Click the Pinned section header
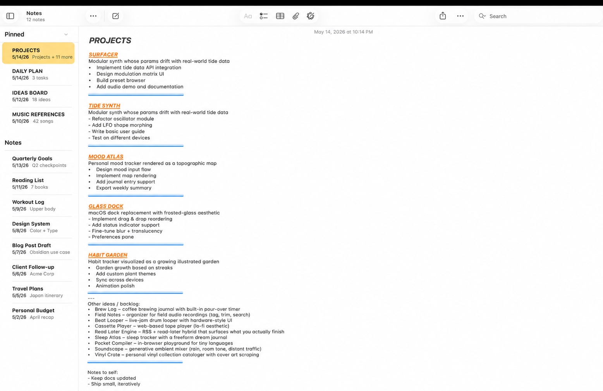This screenshot has width=603, height=391. [14, 34]
